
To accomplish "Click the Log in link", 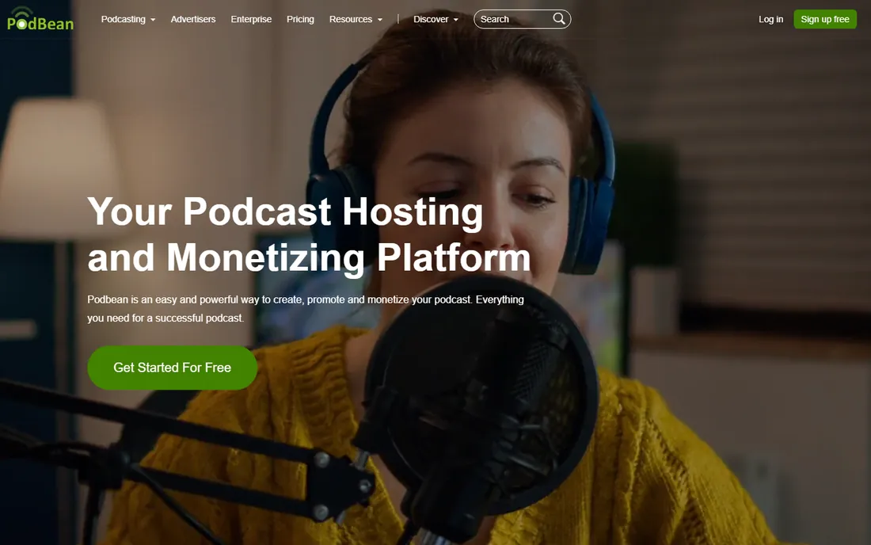I will (770, 20).
